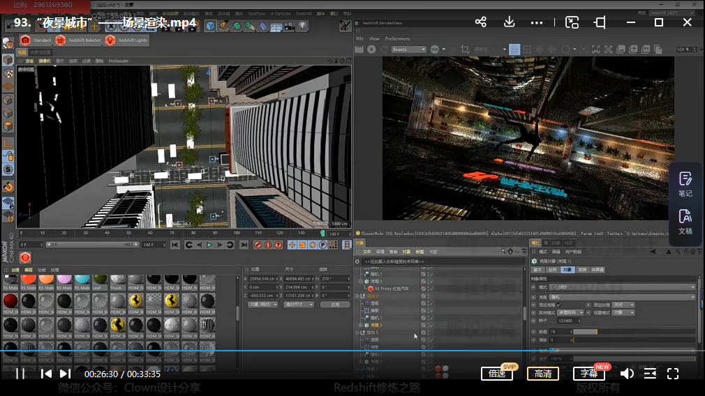Skip to the previous video
This screenshot has width=705, height=396.
tap(46, 374)
